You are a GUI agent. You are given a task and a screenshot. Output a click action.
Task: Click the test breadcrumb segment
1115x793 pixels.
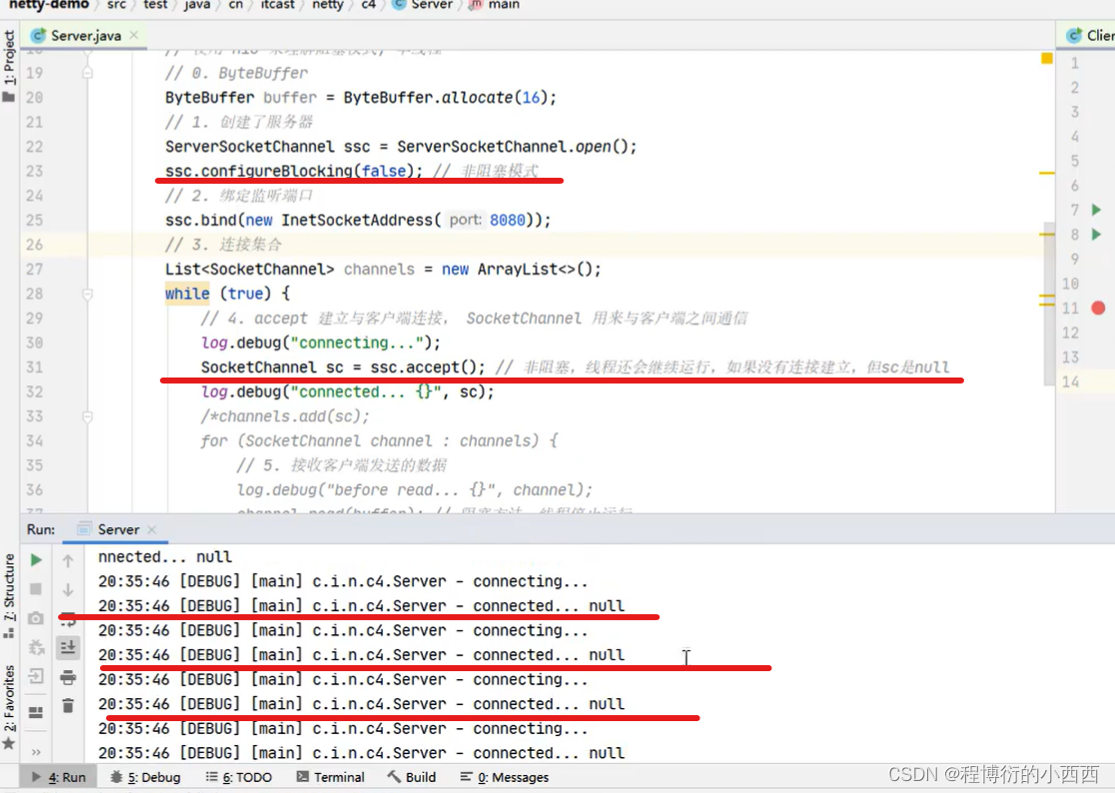pyautogui.click(x=155, y=4)
